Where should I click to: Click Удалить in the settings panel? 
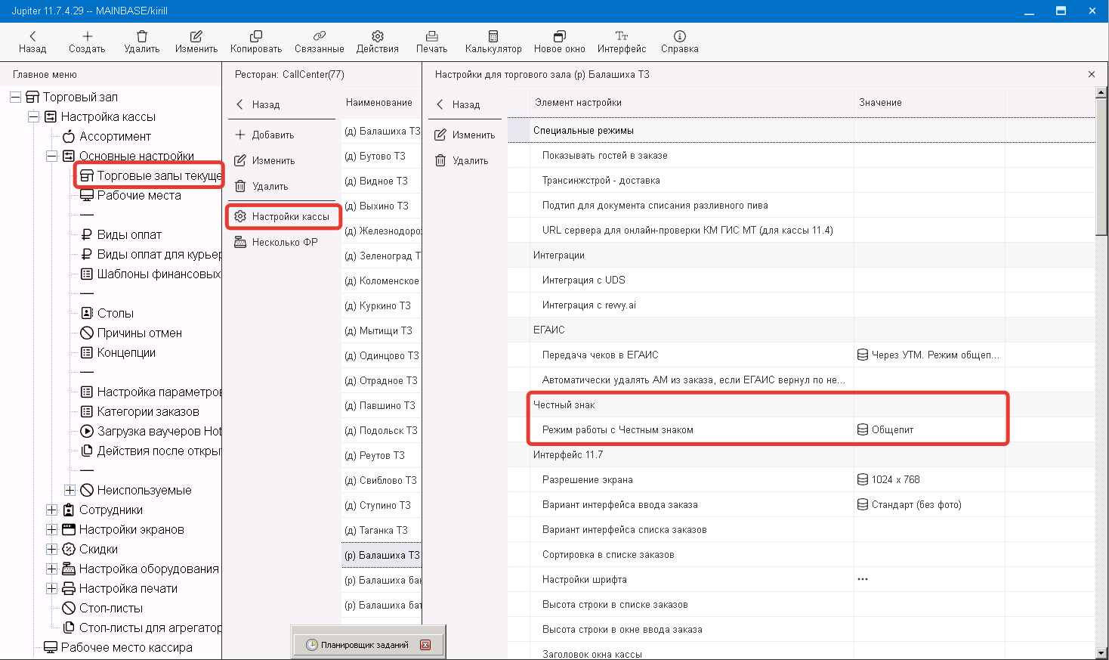click(462, 160)
